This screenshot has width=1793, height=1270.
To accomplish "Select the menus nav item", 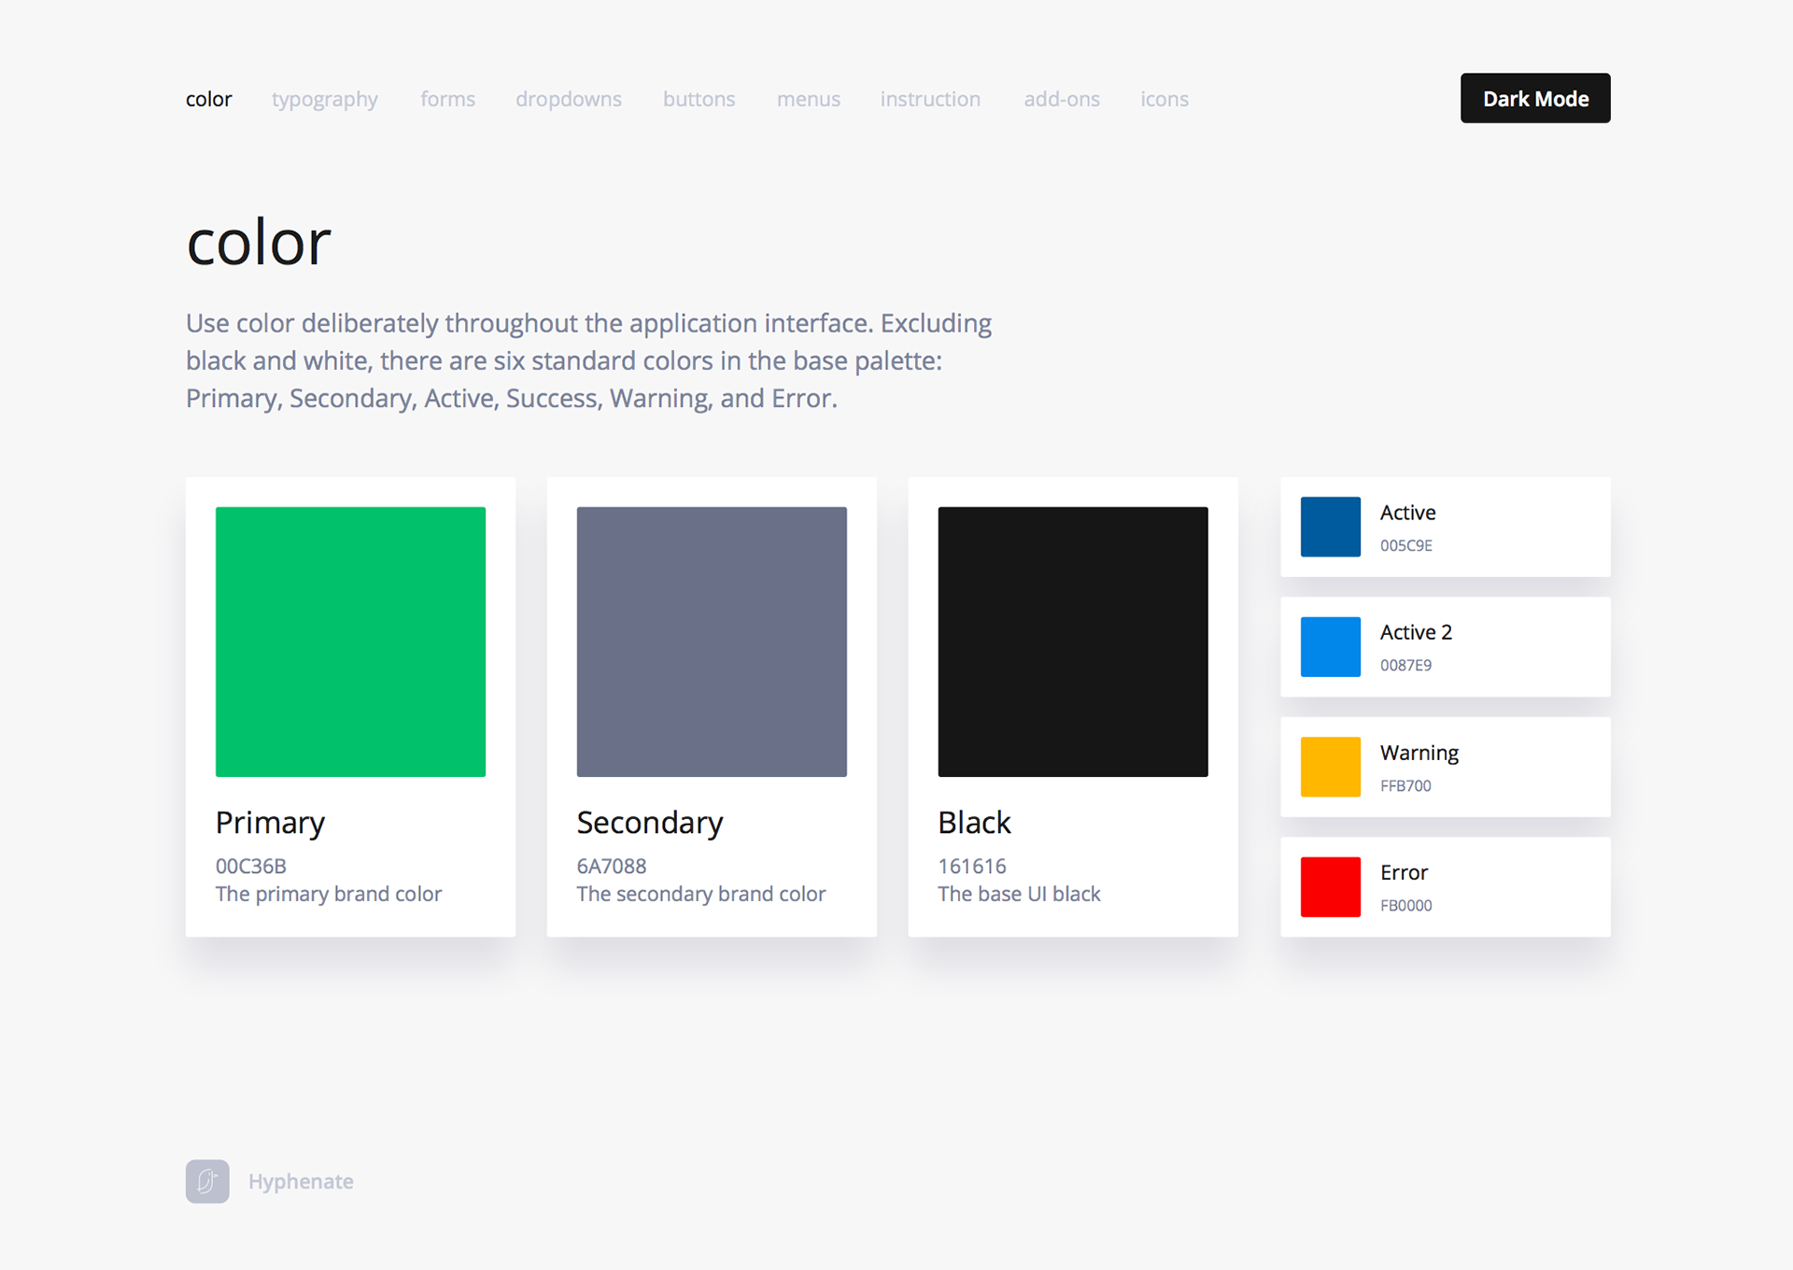I will point(808,99).
